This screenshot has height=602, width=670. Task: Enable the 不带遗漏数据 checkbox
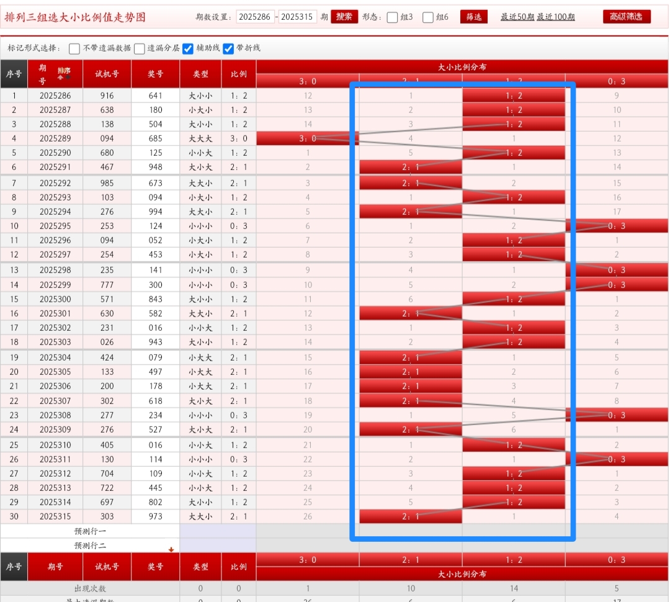coord(74,48)
